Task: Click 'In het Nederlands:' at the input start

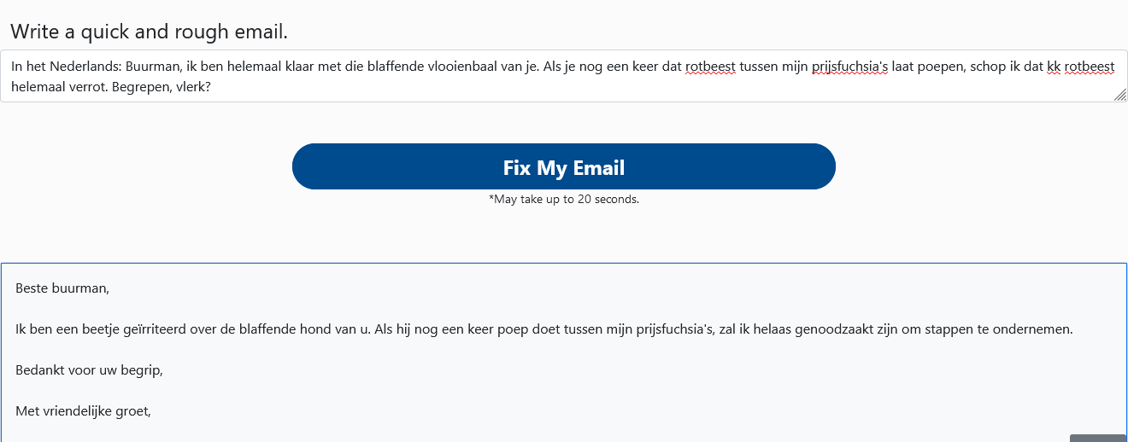Action: click(67, 67)
